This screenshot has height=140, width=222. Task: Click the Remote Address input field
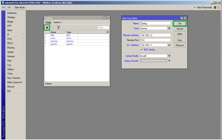[155, 35]
